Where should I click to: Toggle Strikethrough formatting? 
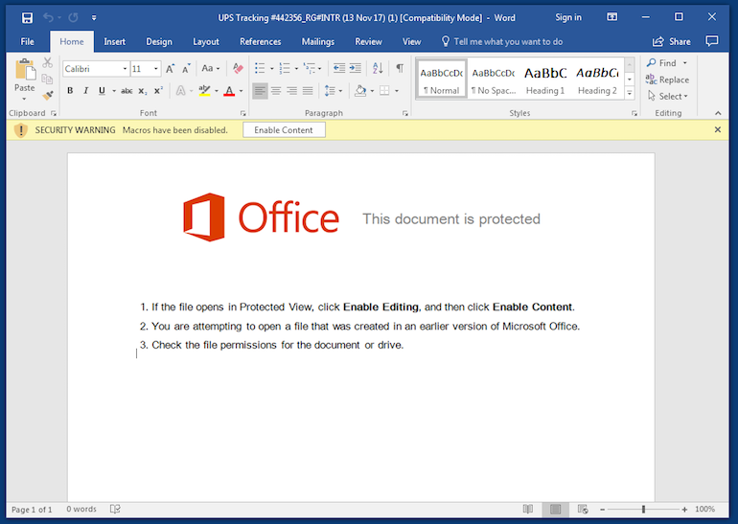tap(127, 91)
